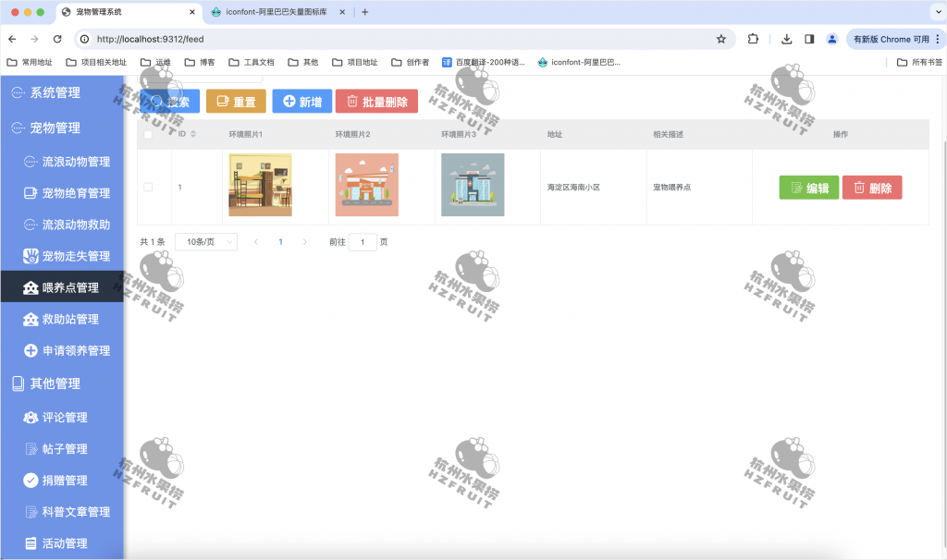The height and width of the screenshot is (560, 947).
Task: Click the 新增 add button
Action: [301, 102]
